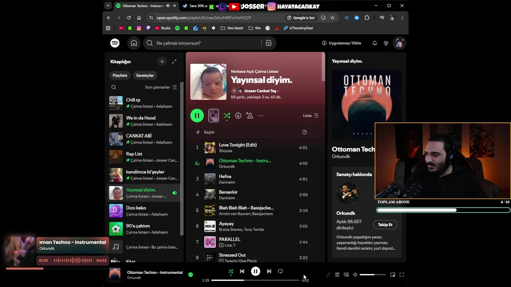Screen dimensions: 511x287
Task: Open the Son çalınanlar sort dropdown
Action: (161, 87)
